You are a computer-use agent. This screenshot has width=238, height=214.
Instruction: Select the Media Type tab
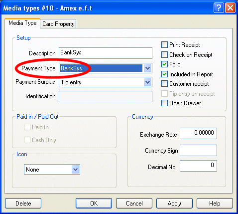tap(22, 23)
